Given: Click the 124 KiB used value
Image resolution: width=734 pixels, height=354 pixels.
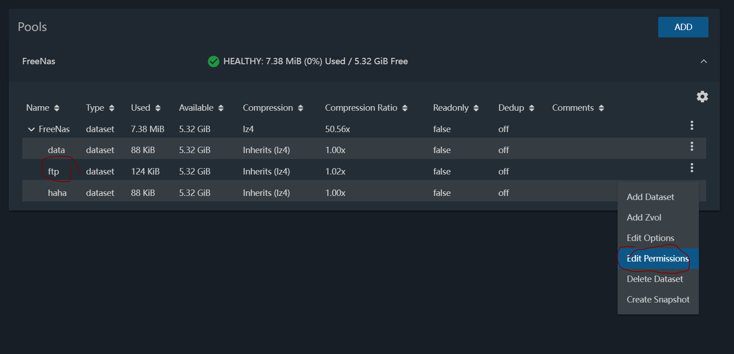Looking at the screenshot, I should click(145, 171).
